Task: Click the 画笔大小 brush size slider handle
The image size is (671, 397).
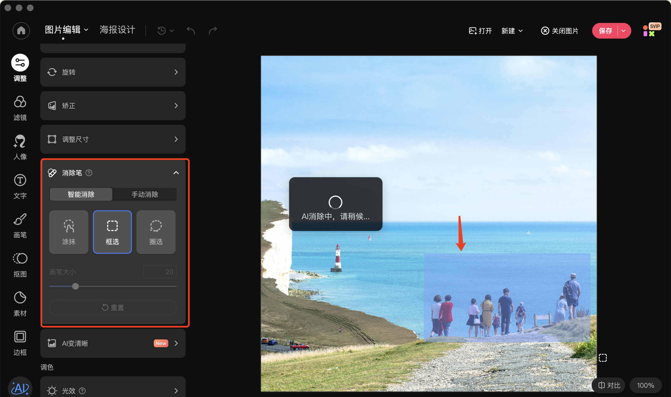Action: pos(75,286)
